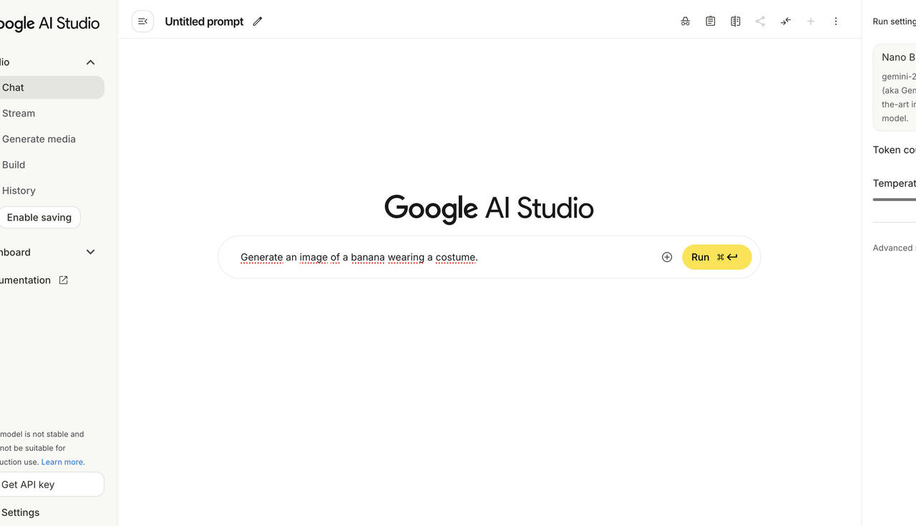This screenshot has width=916, height=526.
Task: Click the Untitled prompt title text
Action: 204,21
